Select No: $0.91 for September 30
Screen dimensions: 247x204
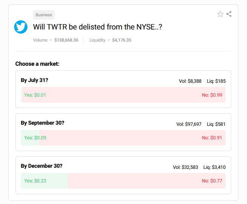(x=212, y=138)
